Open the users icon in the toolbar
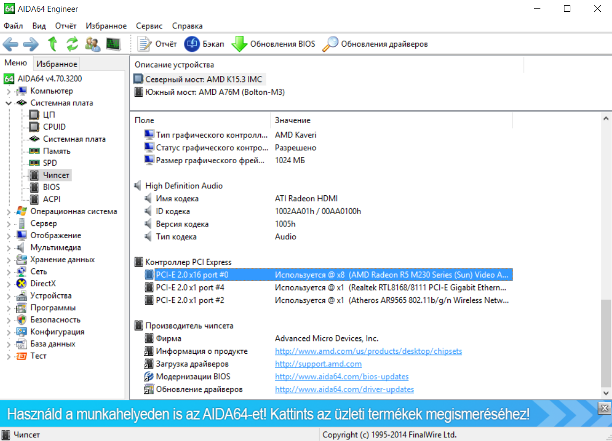 point(92,44)
